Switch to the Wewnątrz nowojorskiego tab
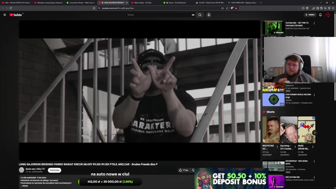The height and width of the screenshot is (189, 336). (x=49, y=3)
